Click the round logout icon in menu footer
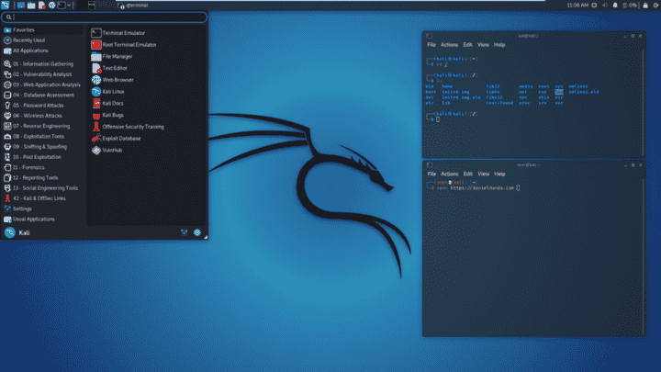The image size is (661, 372). (196, 232)
